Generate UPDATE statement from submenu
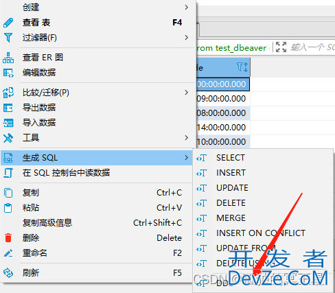Screen dimensions: 335x293 263,188
